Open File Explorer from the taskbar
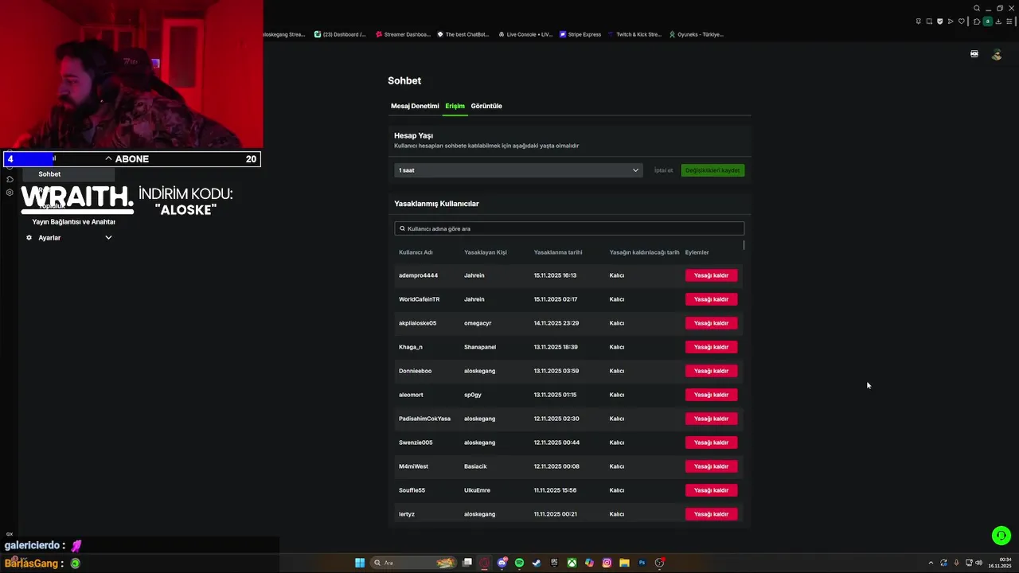 coord(624,563)
